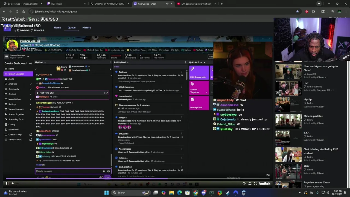
Task: Expand the Content section chevron
Action: pos(31,94)
